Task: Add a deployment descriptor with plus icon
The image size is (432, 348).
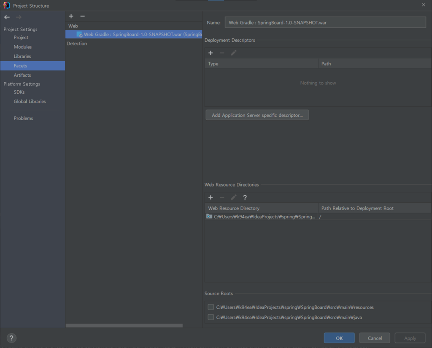Action: coord(211,53)
